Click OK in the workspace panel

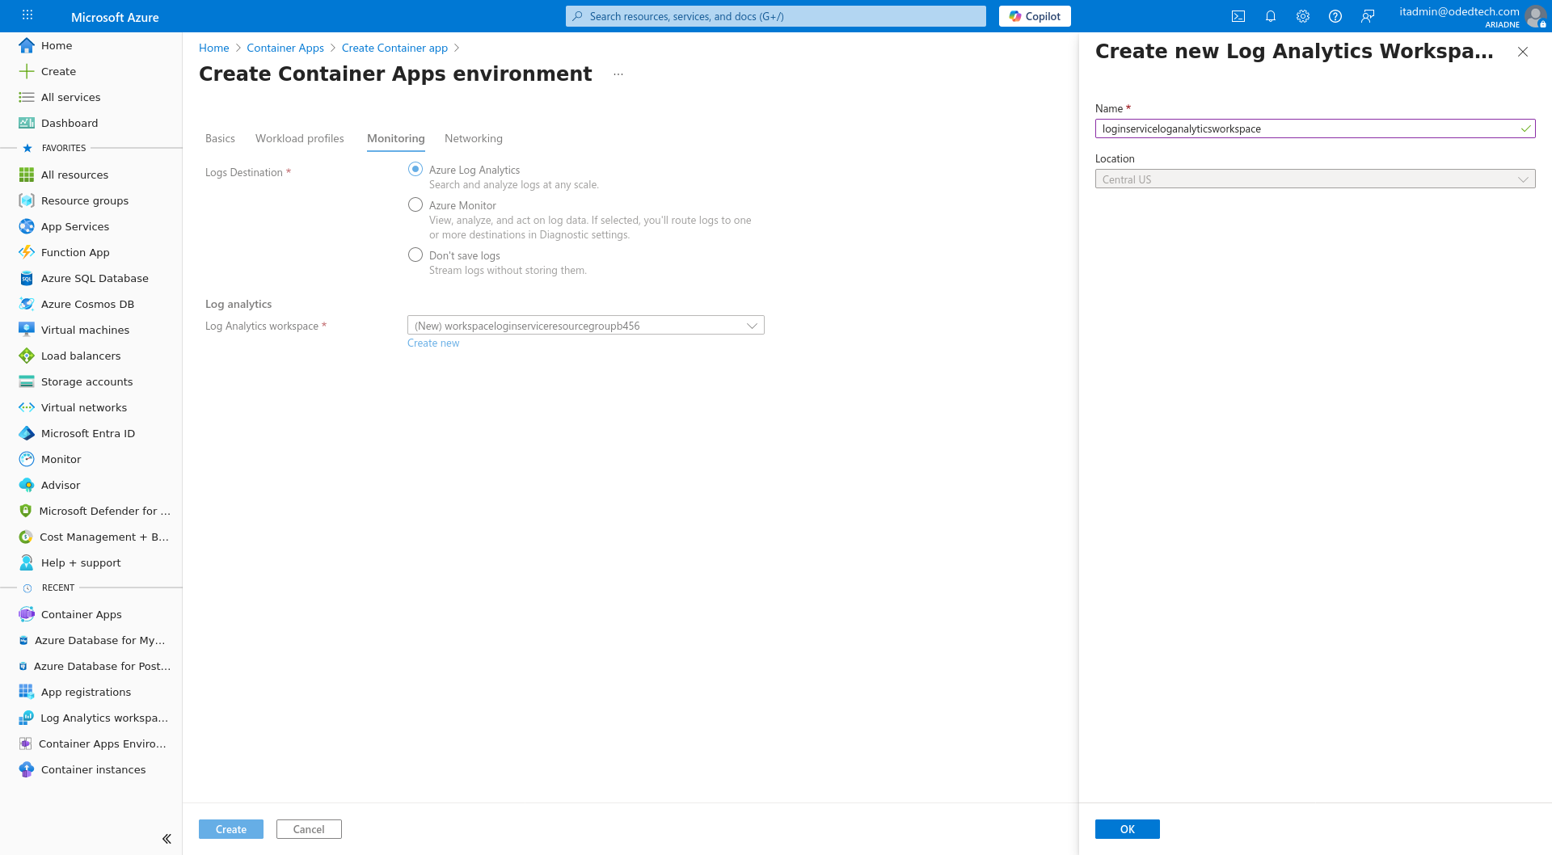click(1128, 829)
